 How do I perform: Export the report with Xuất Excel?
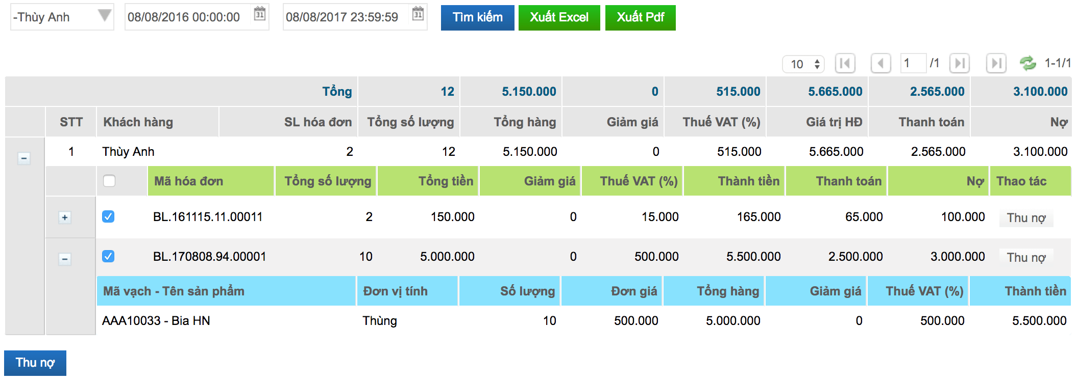pos(559,17)
